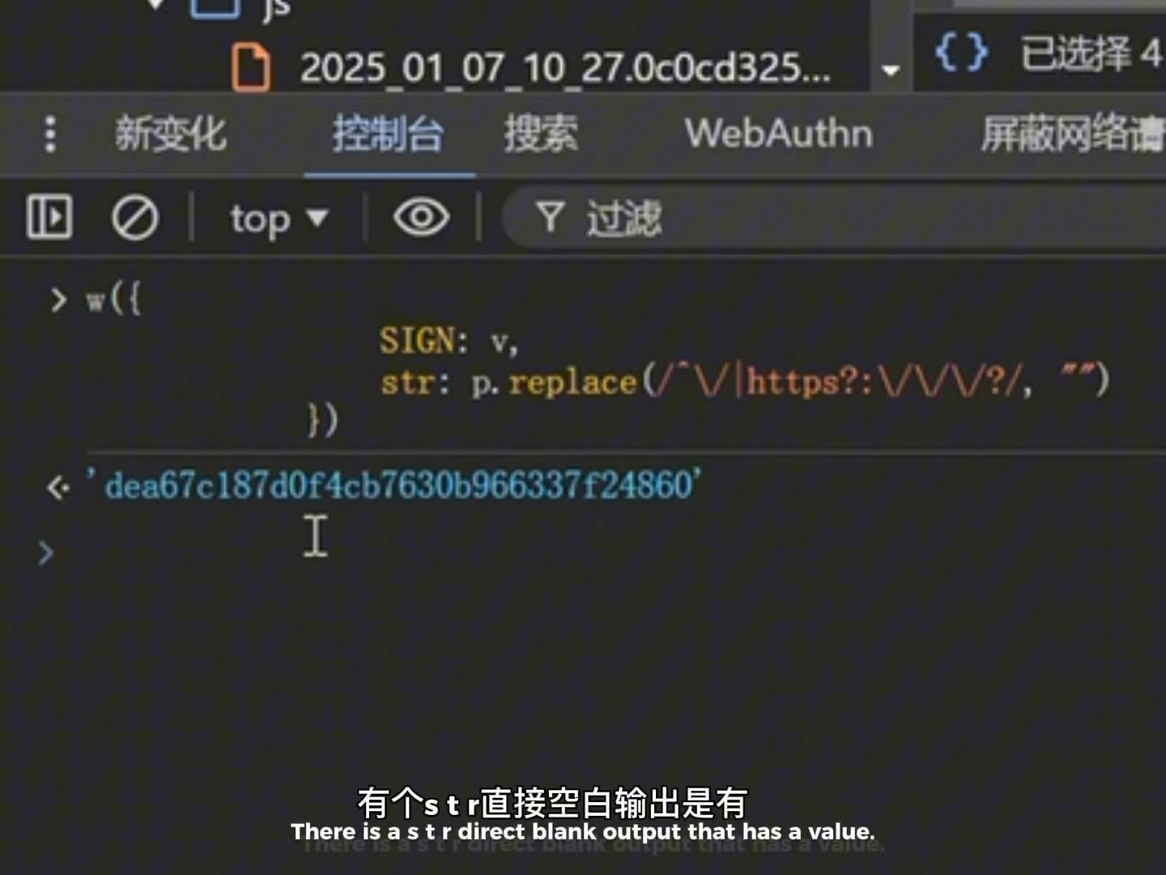Open live expression with the eye icon

(421, 217)
